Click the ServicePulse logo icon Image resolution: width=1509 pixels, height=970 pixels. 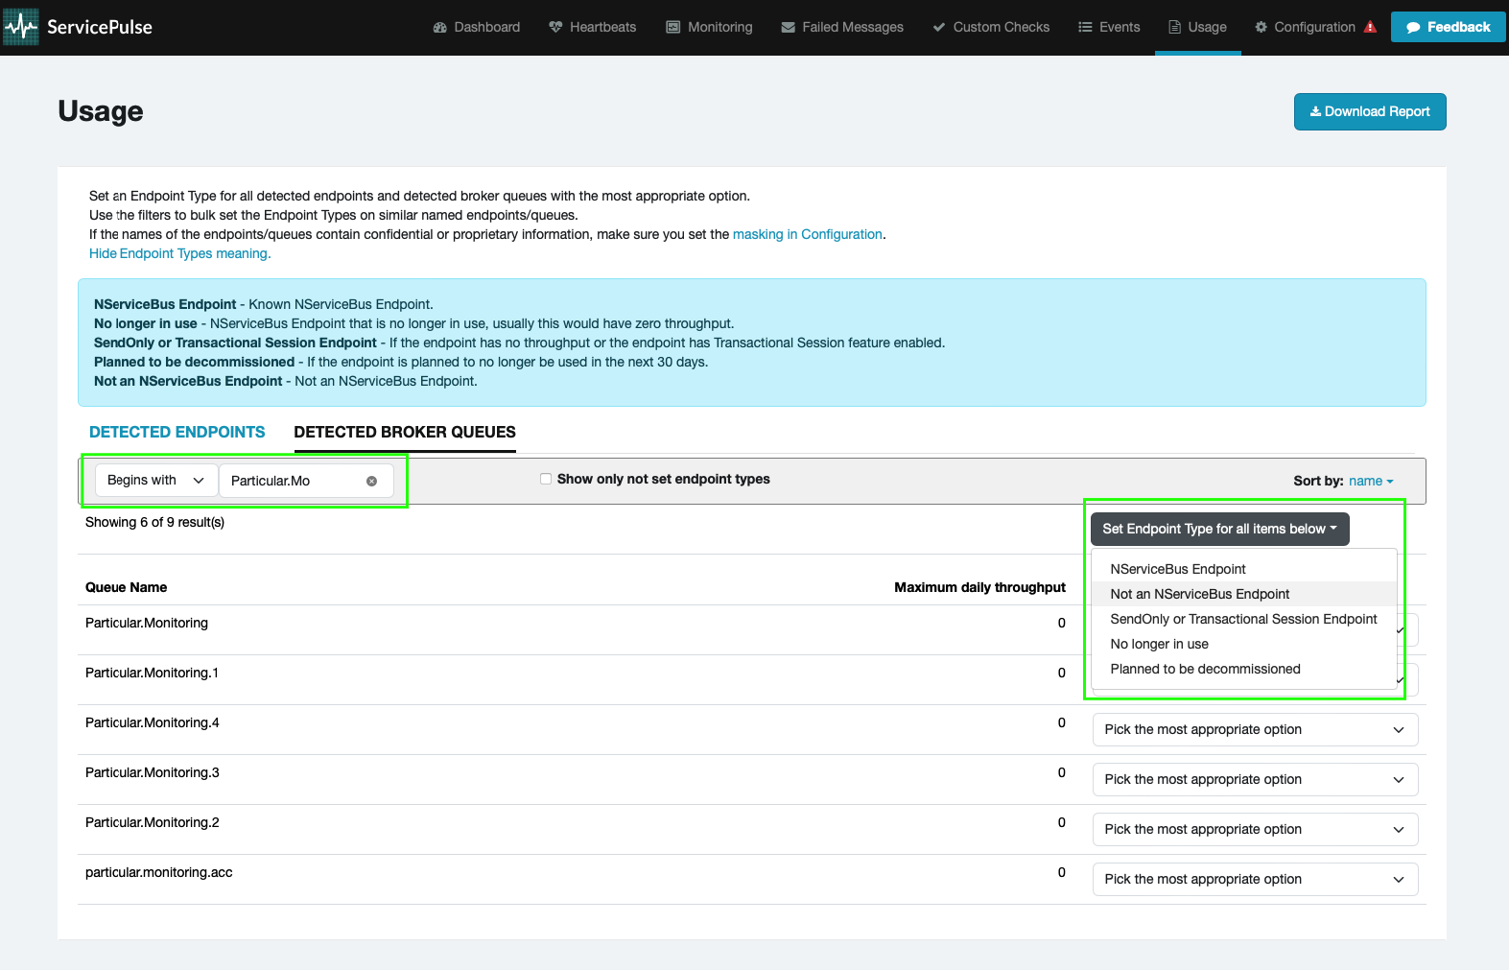pyautogui.click(x=21, y=27)
